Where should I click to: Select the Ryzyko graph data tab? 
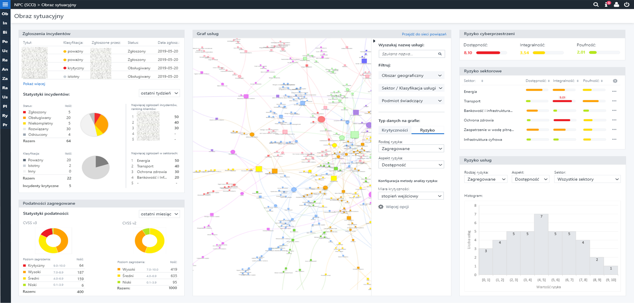(427, 130)
